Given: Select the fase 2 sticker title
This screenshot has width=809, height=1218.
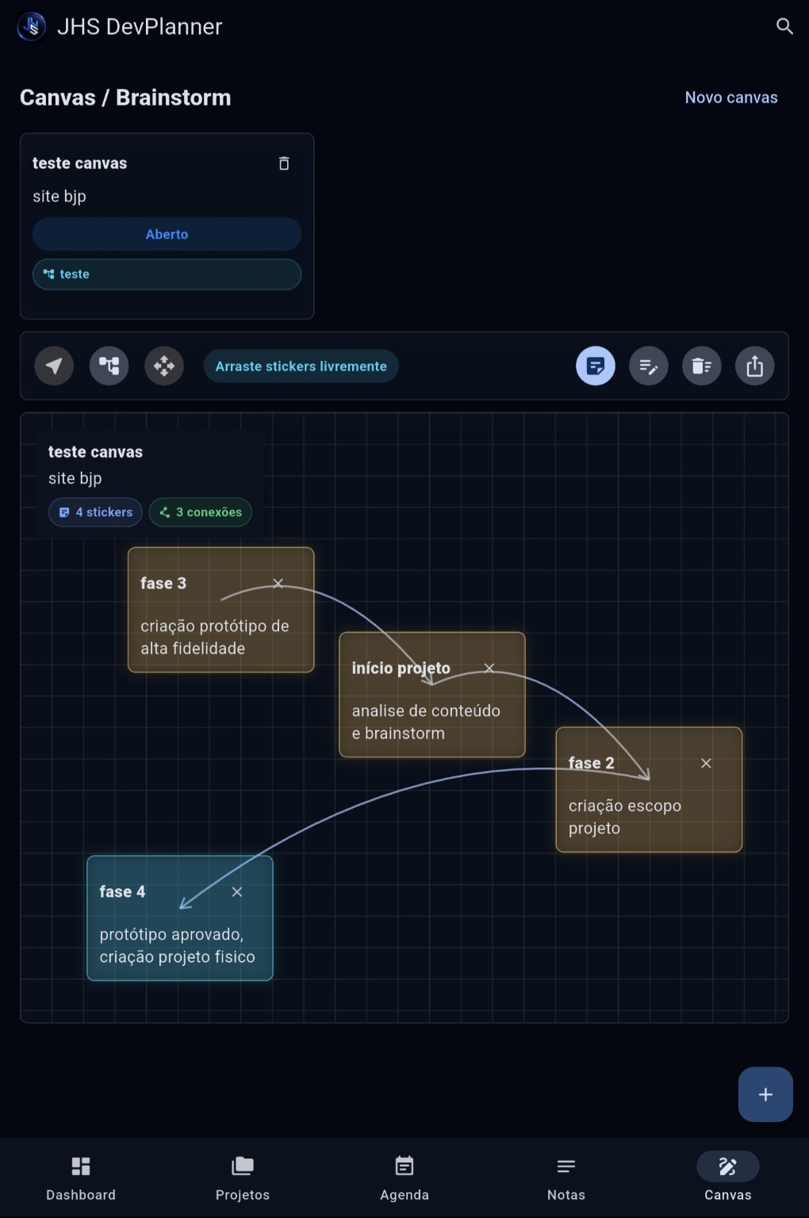Looking at the screenshot, I should click(591, 763).
